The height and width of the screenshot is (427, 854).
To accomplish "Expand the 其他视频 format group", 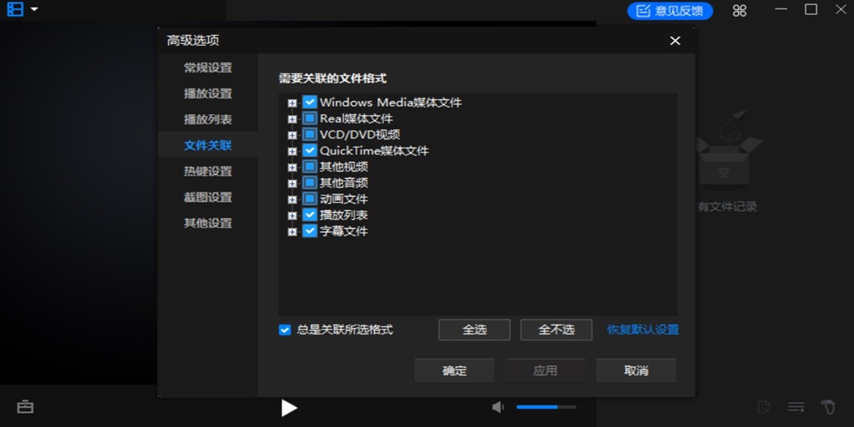I will [x=292, y=167].
